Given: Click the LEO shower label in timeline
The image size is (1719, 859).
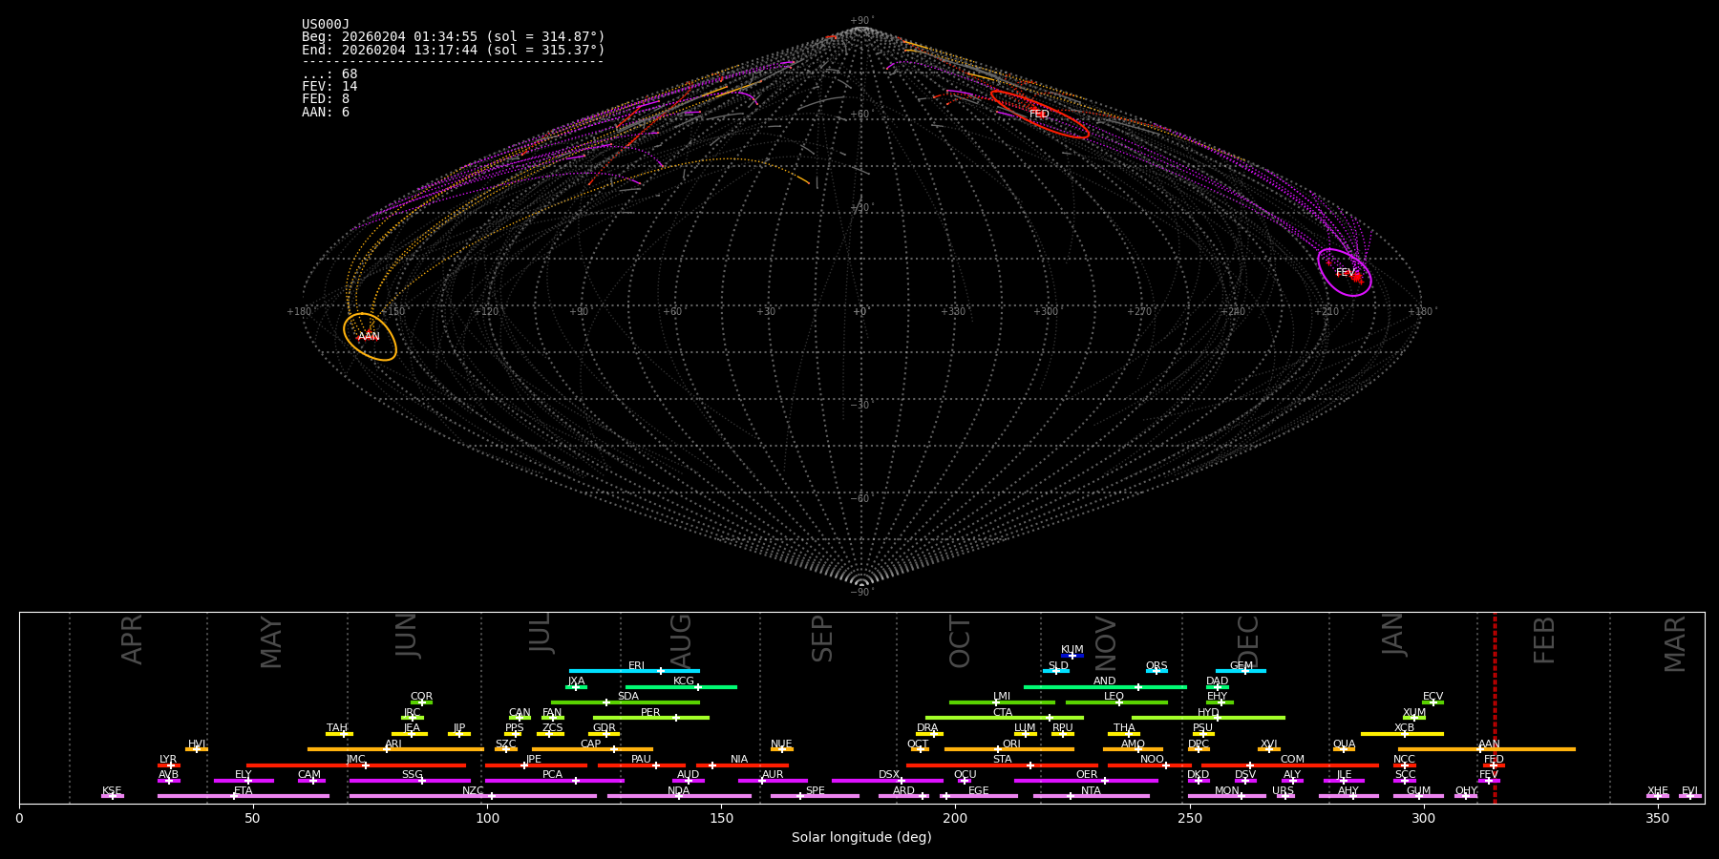Looking at the screenshot, I should coord(1114,697).
